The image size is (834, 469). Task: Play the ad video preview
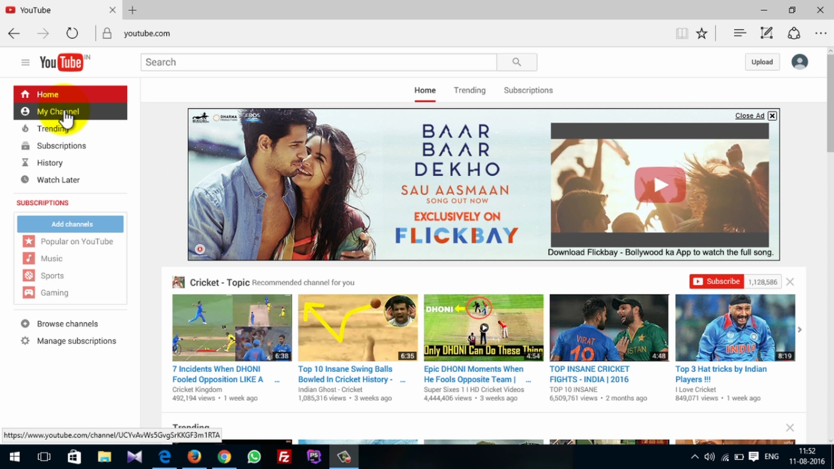coord(659,184)
